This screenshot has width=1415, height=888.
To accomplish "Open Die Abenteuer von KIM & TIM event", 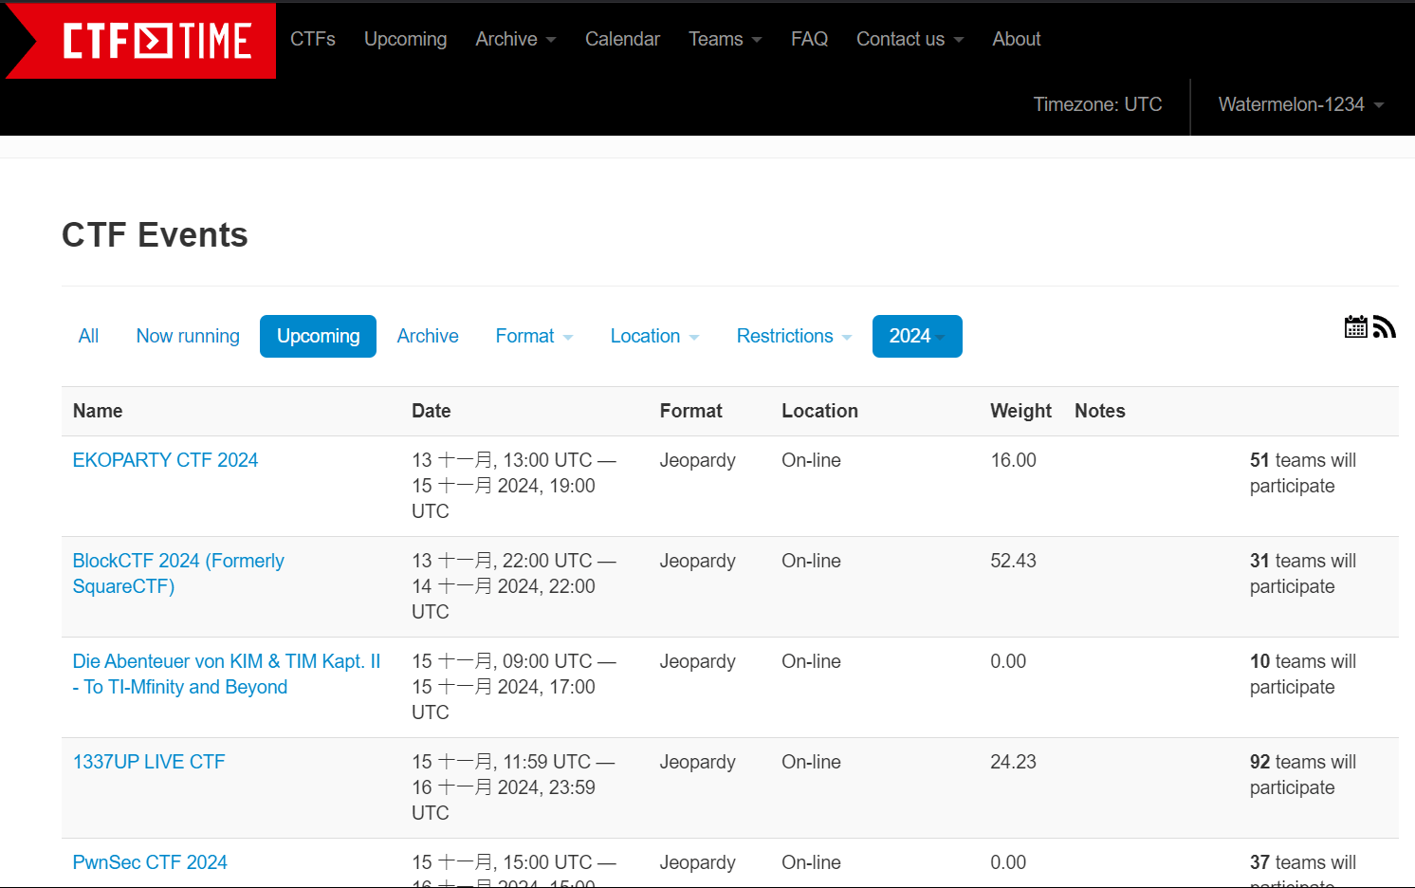I will point(227,674).
